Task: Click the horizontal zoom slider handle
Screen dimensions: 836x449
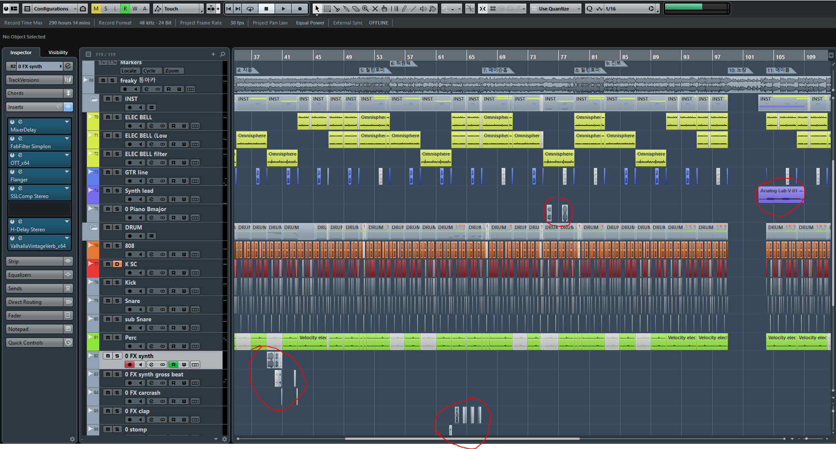Action: [x=806, y=439]
